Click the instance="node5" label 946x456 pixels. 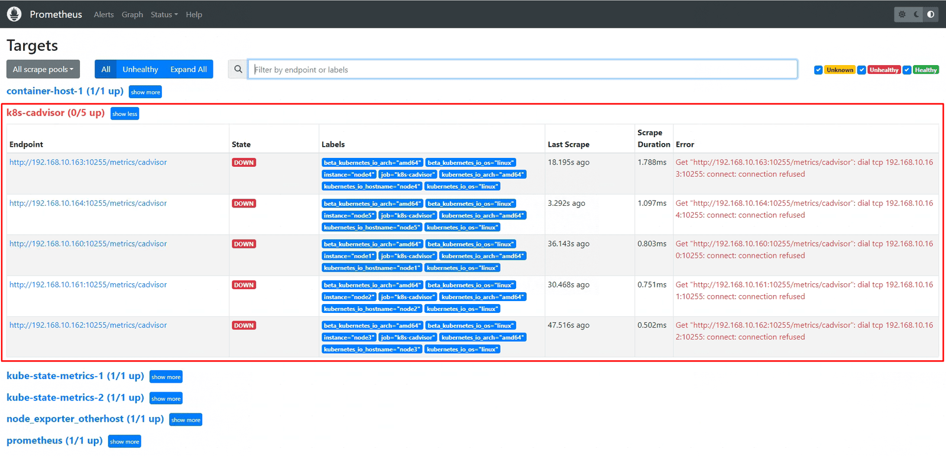click(x=349, y=215)
